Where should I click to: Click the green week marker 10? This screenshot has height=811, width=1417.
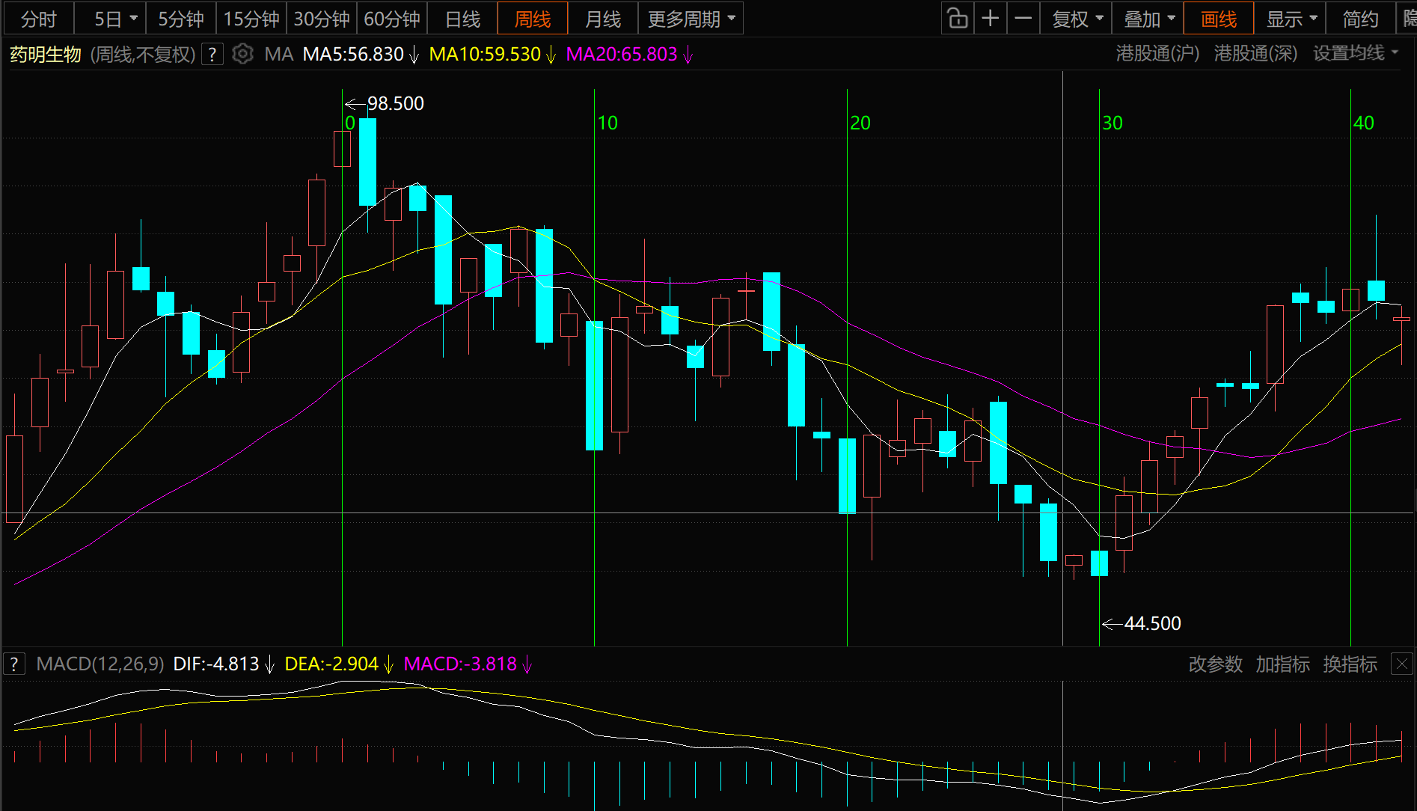607,123
